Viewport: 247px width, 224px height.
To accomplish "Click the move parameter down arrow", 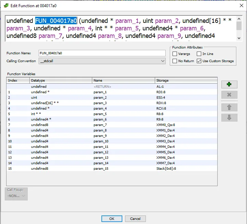I will [x=229, y=117].
